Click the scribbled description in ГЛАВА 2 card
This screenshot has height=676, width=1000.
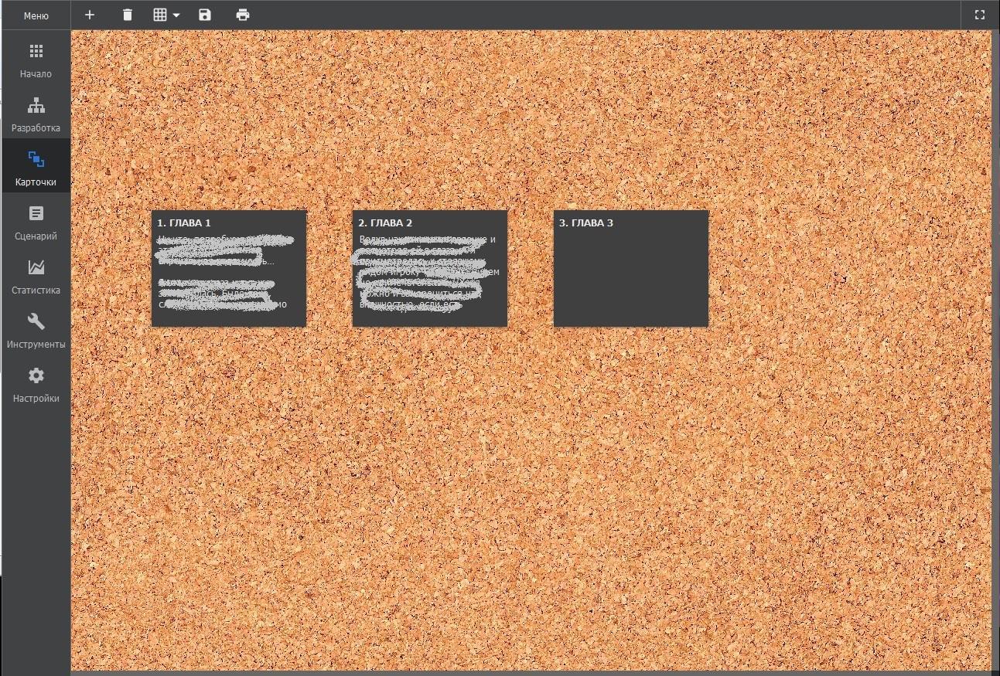tap(429, 273)
